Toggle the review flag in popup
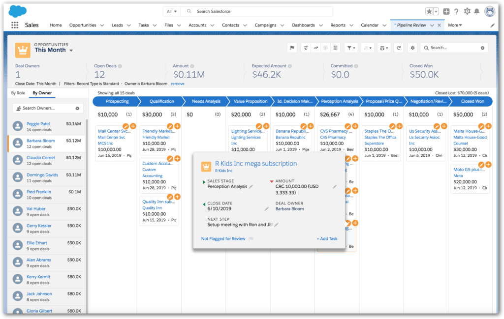 pos(251,239)
